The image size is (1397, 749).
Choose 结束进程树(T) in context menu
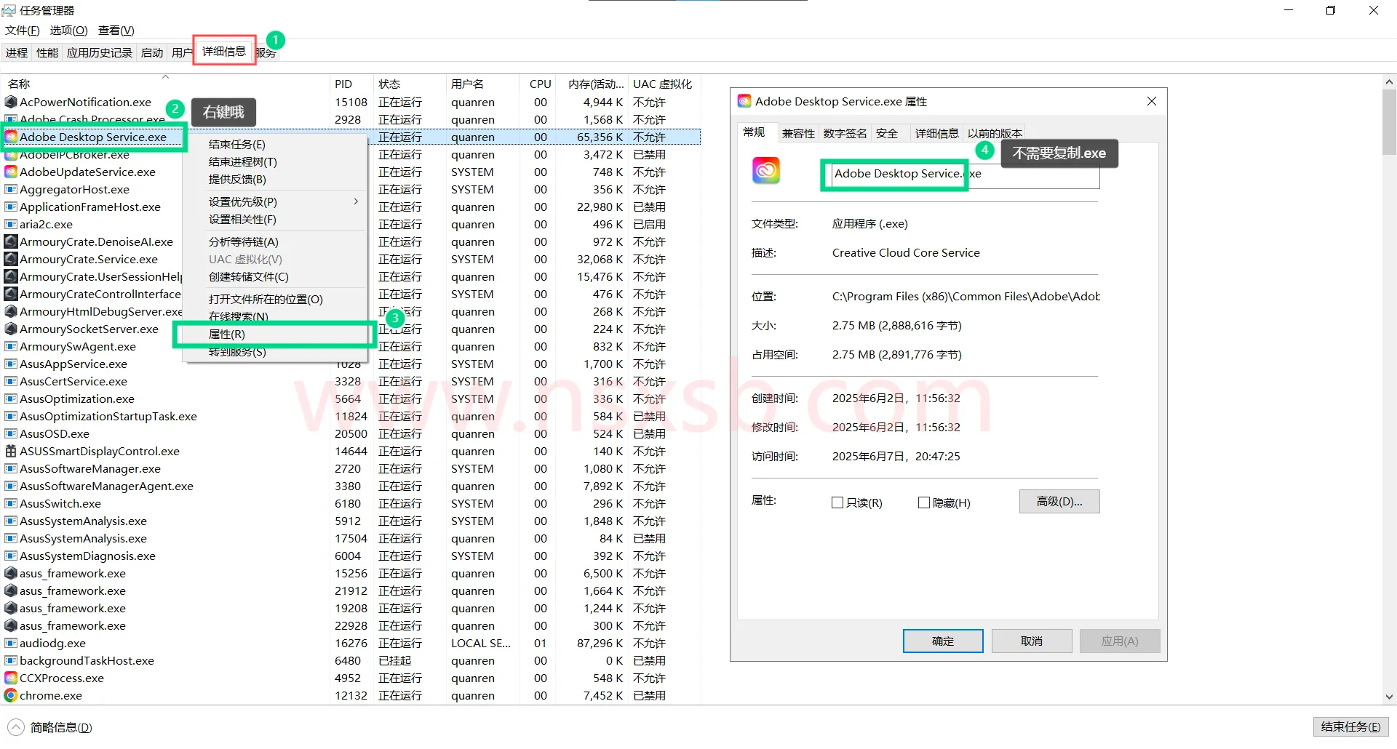coord(276,162)
